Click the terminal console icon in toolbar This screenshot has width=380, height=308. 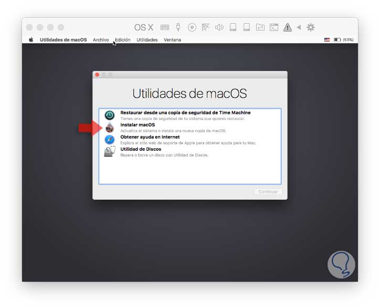(x=274, y=27)
